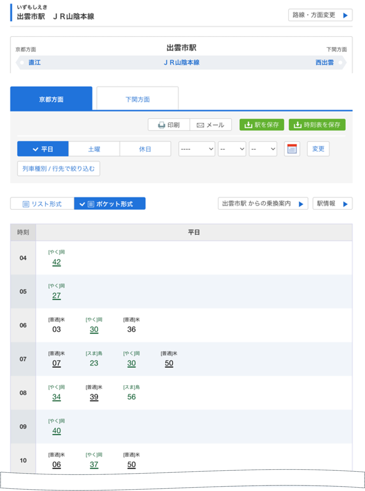This screenshot has height=491, width=365.
Task: Switch view to リスト形式
Action: click(x=42, y=204)
